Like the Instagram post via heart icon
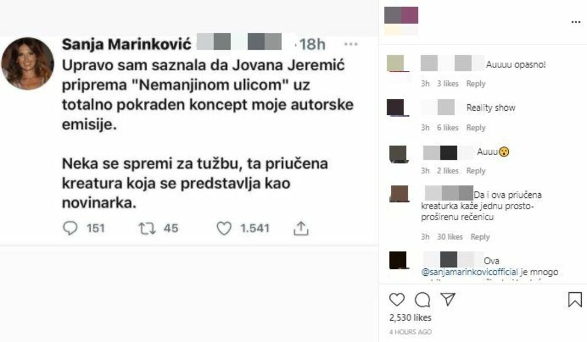Viewport: 587px width, 342px height. pyautogui.click(x=397, y=299)
